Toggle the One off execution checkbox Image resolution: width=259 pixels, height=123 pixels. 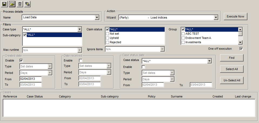click(x=241, y=49)
